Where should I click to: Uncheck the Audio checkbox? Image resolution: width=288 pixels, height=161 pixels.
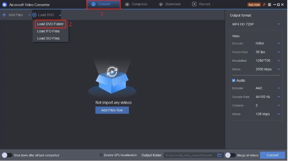click(x=234, y=81)
